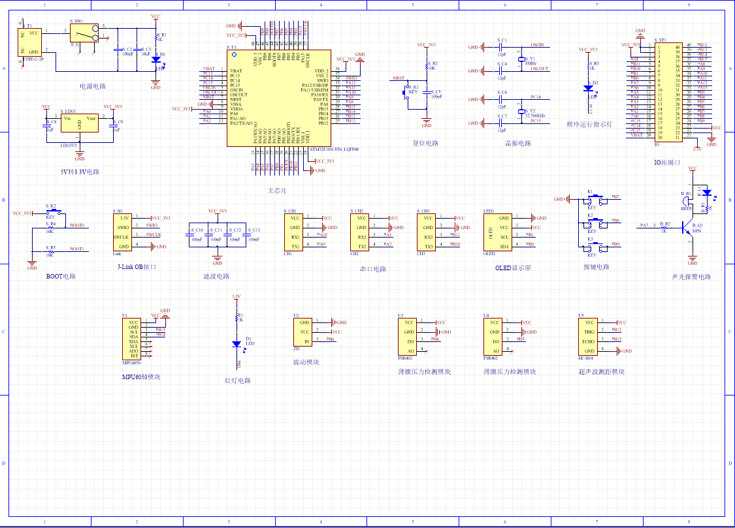The image size is (735, 528).
Task: Select the S_D2 LED symbol
Action: pos(589,88)
